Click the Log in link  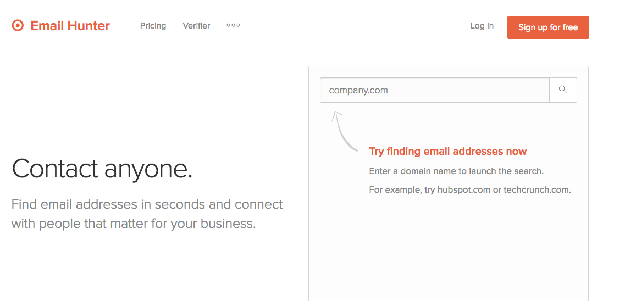pyautogui.click(x=482, y=26)
